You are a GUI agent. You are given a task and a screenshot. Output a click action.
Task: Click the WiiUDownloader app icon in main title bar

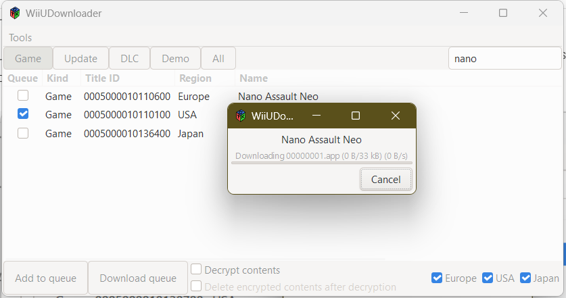pos(15,14)
